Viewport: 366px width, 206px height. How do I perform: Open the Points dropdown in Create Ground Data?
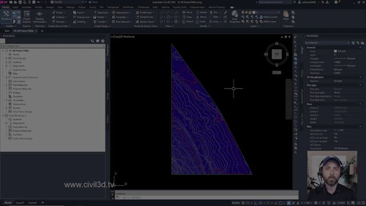(x=59, y=13)
